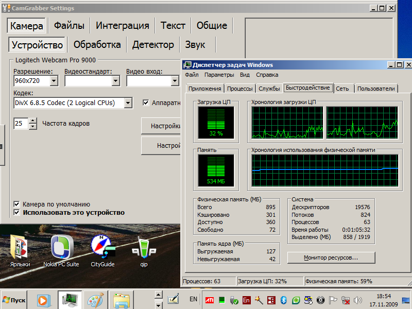Open the Ярлыки folder on desktop
Image resolution: width=412 pixels, height=309 pixels.
pyautogui.click(x=20, y=248)
